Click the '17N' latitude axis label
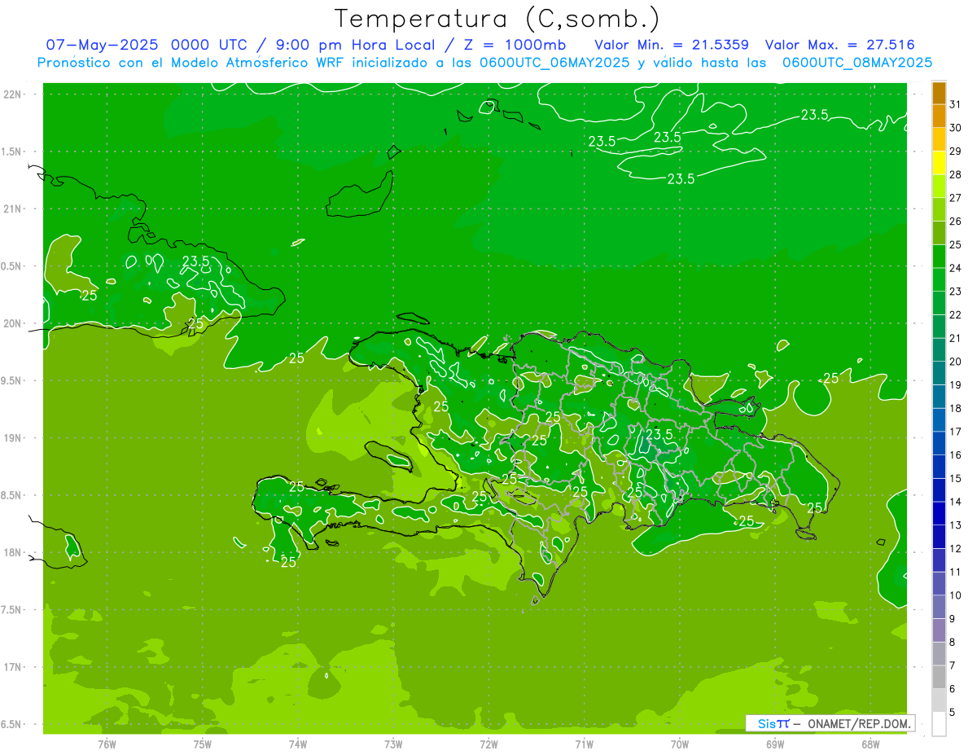Screen dimensions: 977x755 pos(12,667)
